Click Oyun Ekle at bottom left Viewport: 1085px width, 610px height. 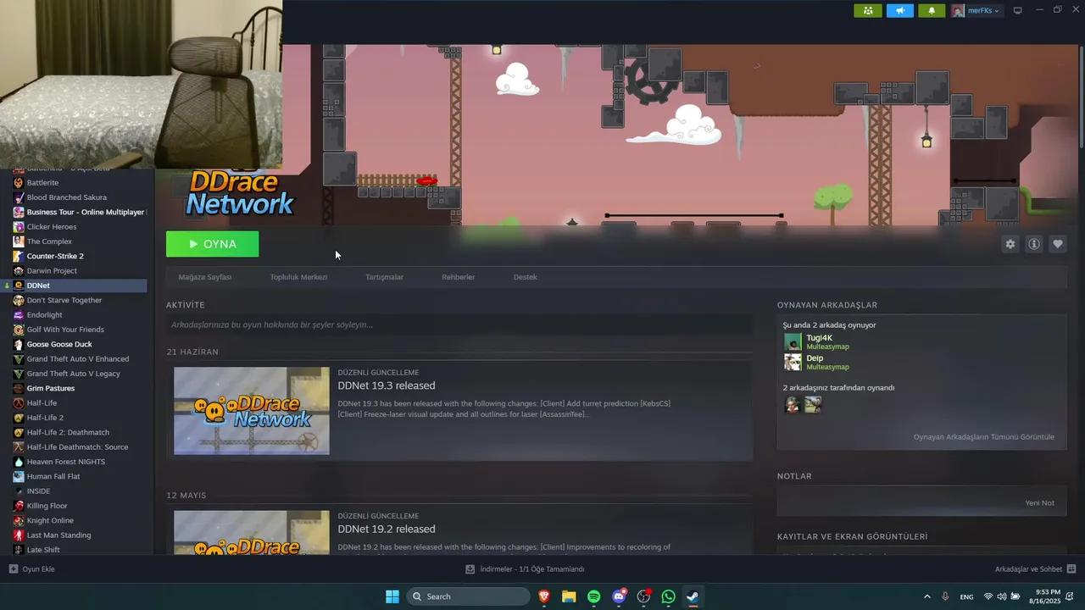[32, 569]
